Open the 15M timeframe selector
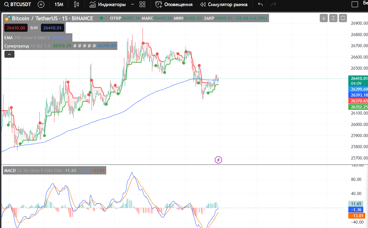 (x=59, y=4)
